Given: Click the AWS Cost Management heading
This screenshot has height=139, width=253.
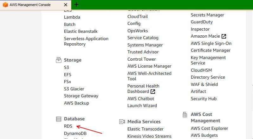Looking at the screenshot, I should (x=205, y=118).
